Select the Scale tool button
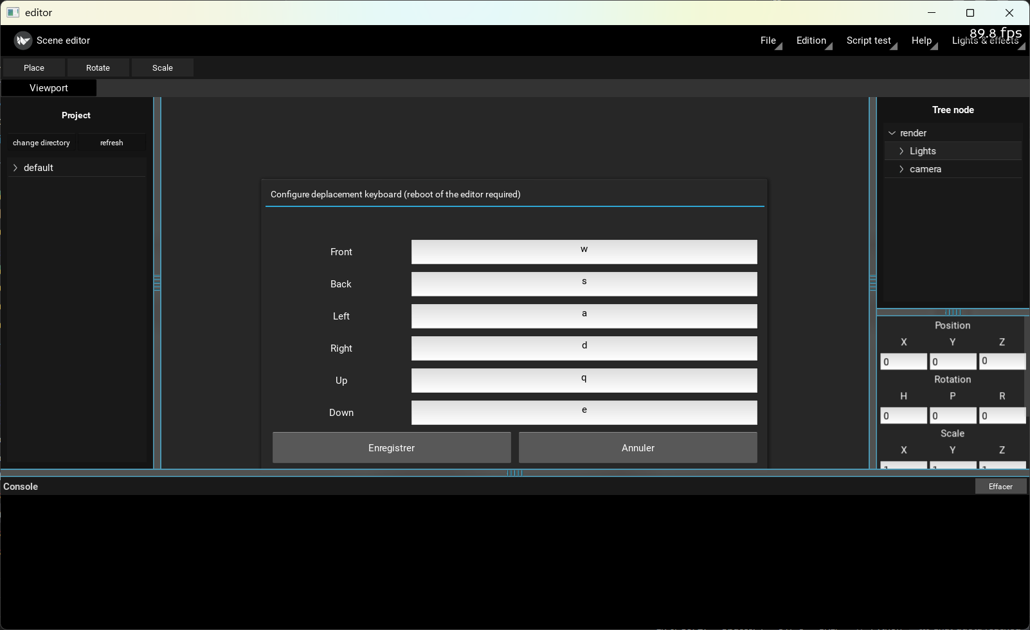The width and height of the screenshot is (1030, 630). [x=163, y=67]
